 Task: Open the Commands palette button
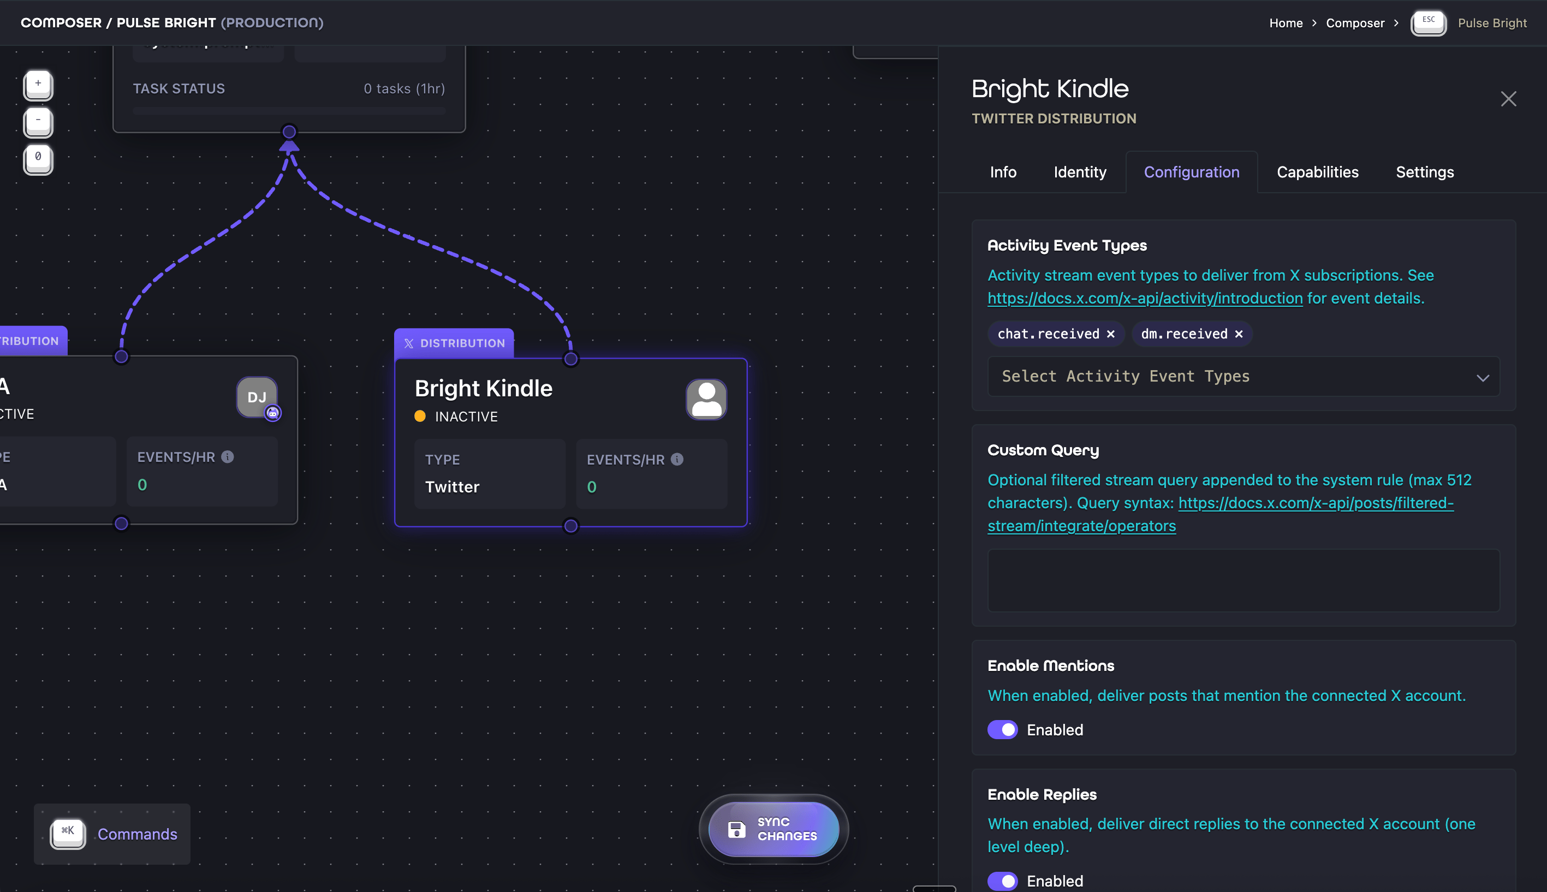pyautogui.click(x=112, y=834)
